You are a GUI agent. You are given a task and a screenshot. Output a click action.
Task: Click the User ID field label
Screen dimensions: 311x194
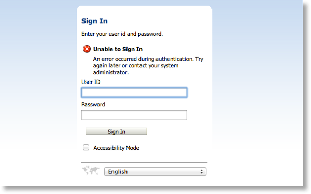pos(91,82)
